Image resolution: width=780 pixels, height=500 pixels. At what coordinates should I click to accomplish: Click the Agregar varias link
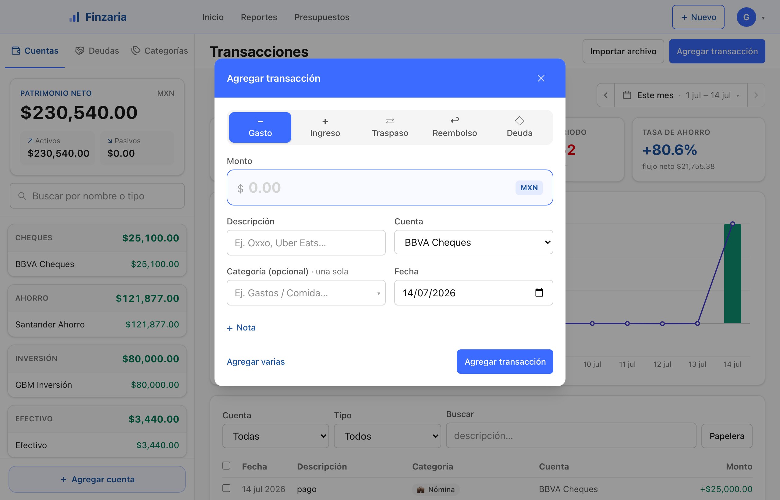256,361
